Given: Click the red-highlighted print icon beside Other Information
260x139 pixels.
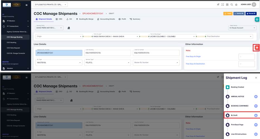Looking at the screenshot, I should [257, 48].
